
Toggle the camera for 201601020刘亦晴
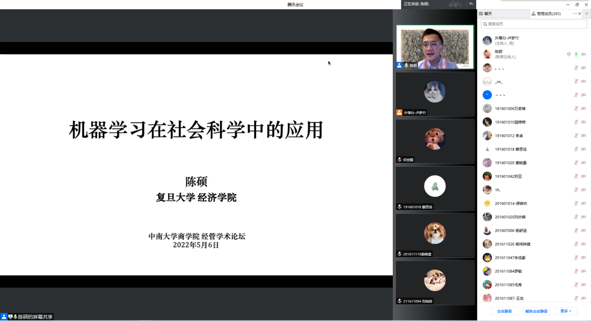point(584,217)
